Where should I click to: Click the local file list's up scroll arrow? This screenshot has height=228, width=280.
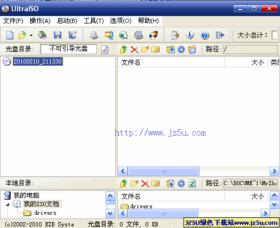click(x=274, y=195)
